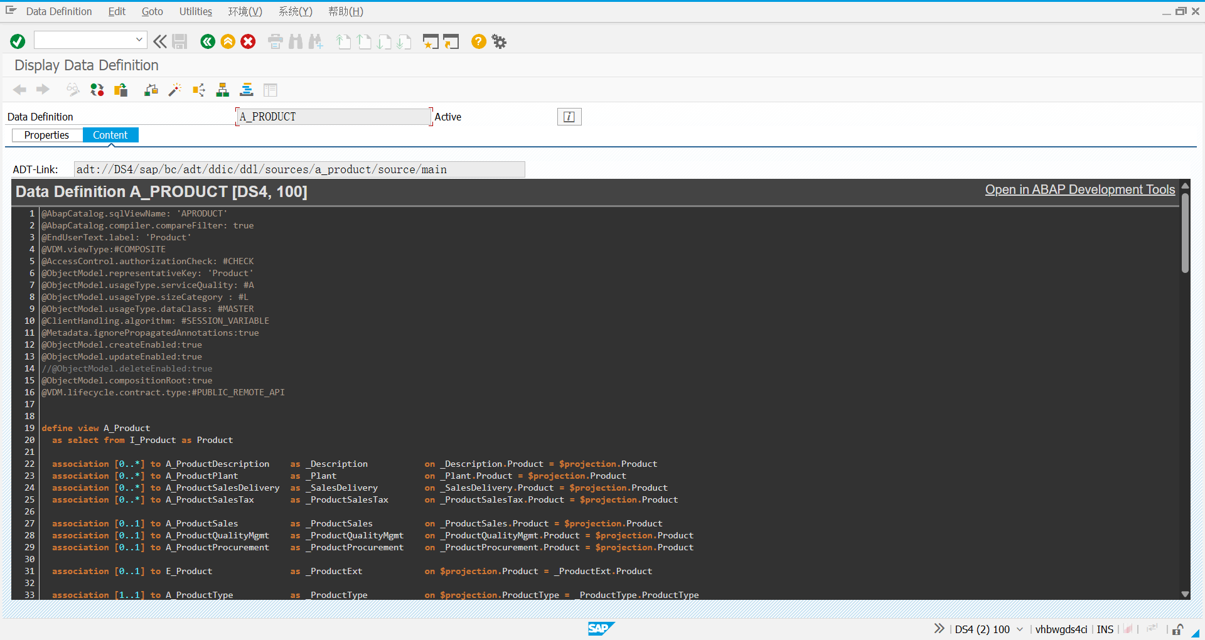1205x640 pixels.
Task: Click the vhbwgds4ci server name in status bar
Action: click(x=1061, y=629)
